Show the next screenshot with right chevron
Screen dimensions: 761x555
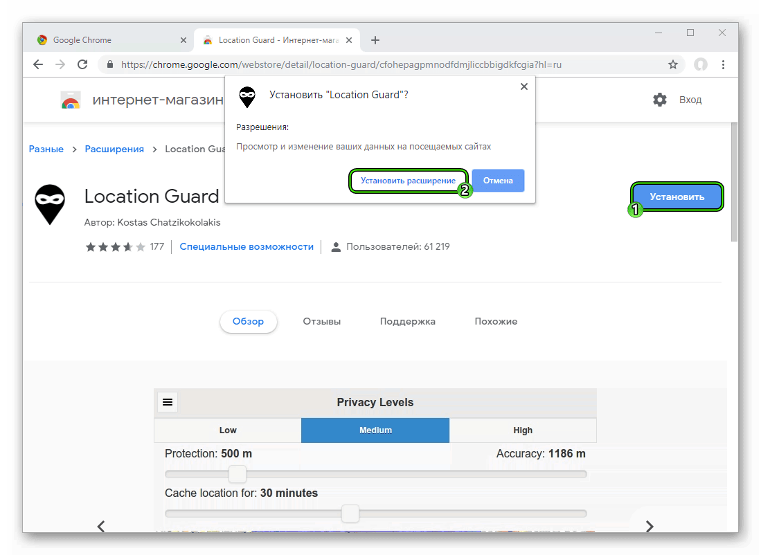650,527
